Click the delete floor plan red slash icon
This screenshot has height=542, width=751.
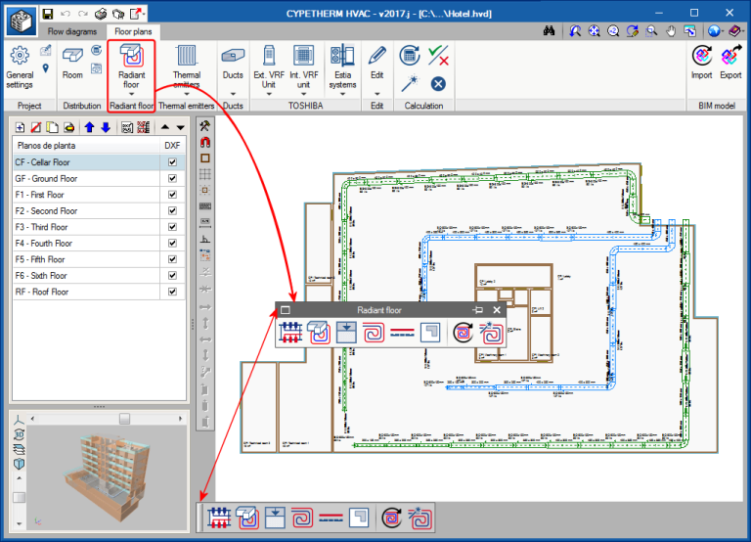(36, 127)
